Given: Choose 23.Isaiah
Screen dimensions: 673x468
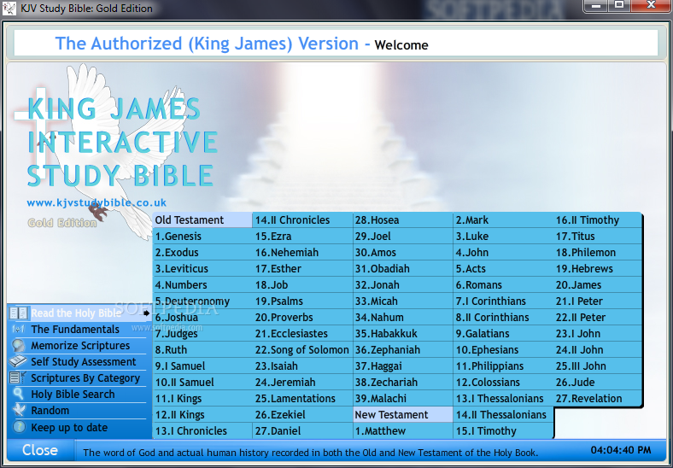Looking at the screenshot, I should click(x=302, y=366).
